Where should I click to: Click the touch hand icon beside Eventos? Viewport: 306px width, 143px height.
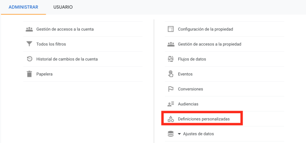point(171,74)
